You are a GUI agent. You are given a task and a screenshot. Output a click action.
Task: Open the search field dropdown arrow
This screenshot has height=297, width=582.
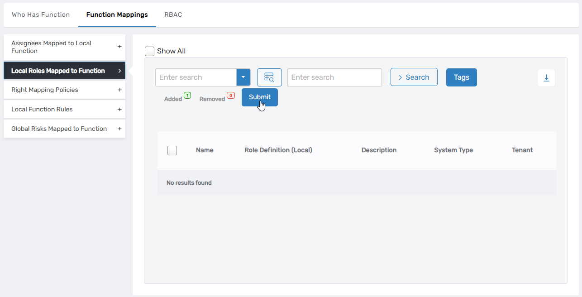[243, 77]
